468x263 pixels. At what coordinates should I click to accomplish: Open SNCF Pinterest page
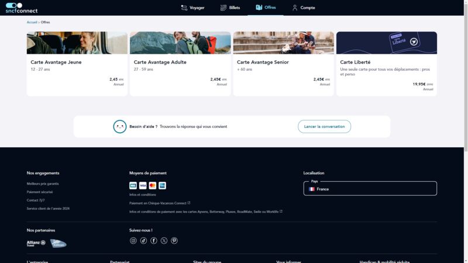click(174, 241)
